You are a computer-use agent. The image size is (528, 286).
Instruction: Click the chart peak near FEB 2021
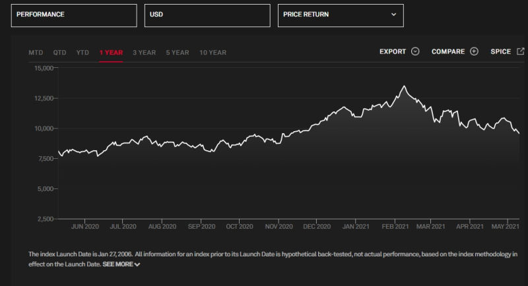click(x=405, y=86)
